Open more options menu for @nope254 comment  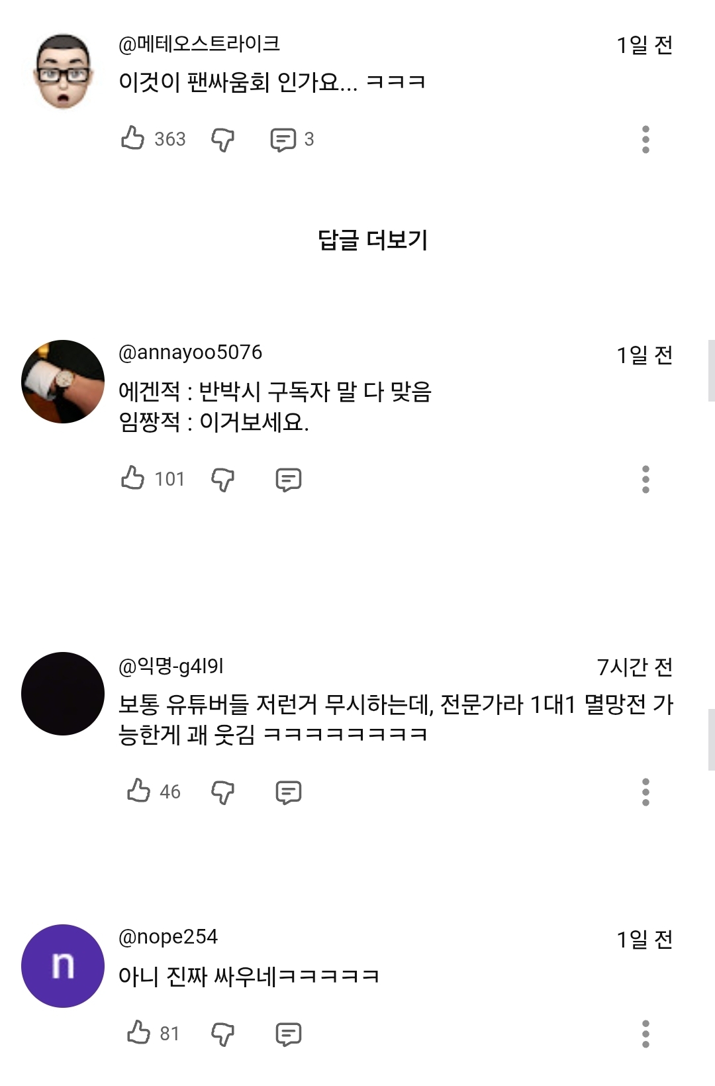[x=645, y=1034]
